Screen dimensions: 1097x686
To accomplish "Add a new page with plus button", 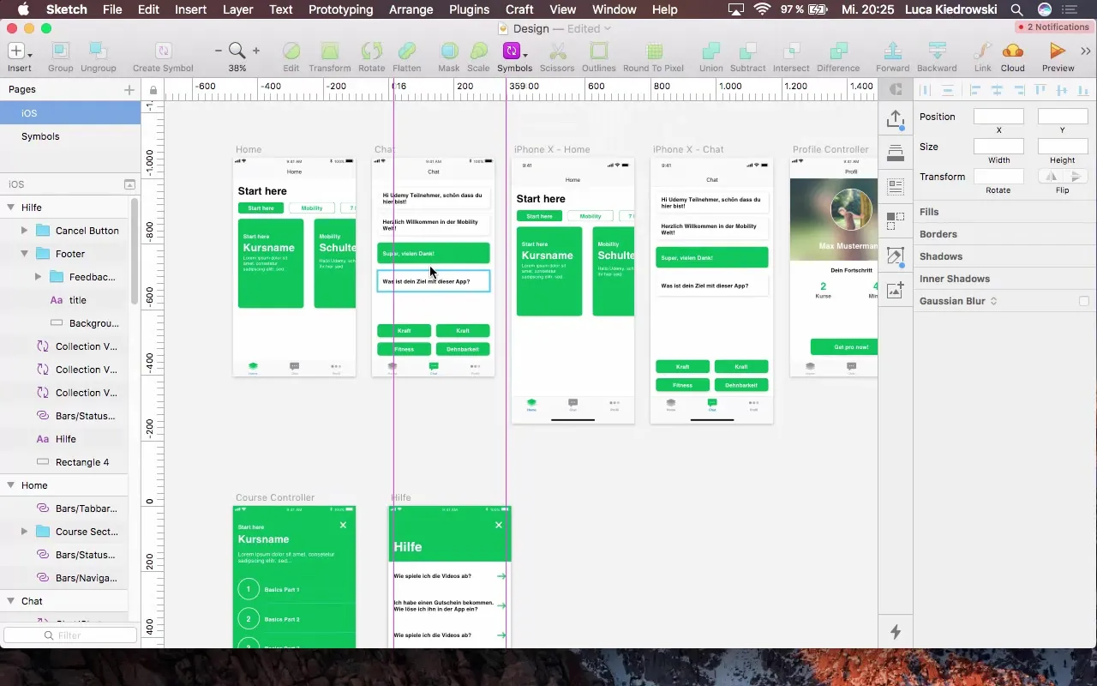I will click(x=129, y=89).
